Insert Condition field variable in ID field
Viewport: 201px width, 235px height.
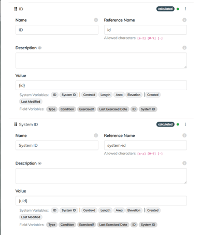click(67, 109)
